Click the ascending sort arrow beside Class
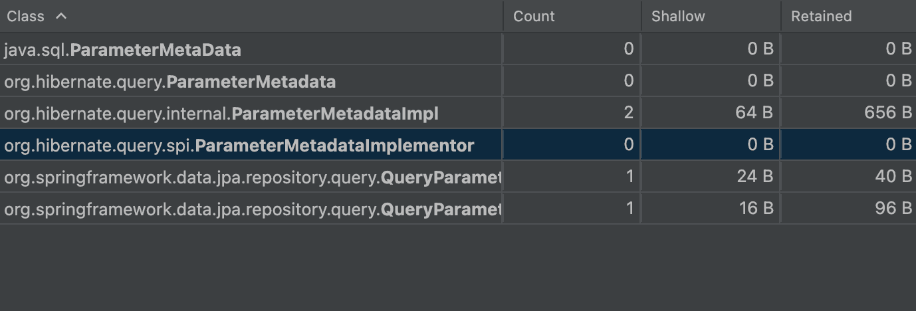This screenshot has width=916, height=311. pos(61,16)
